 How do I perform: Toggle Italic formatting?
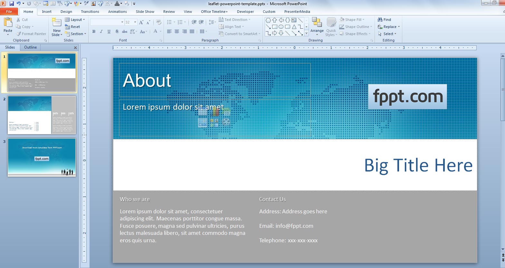(x=101, y=32)
